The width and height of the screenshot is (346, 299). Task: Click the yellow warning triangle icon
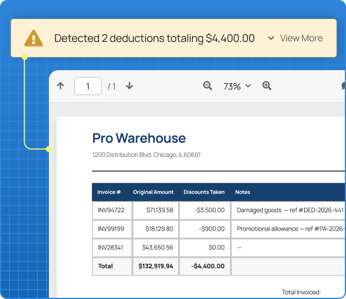click(34, 38)
